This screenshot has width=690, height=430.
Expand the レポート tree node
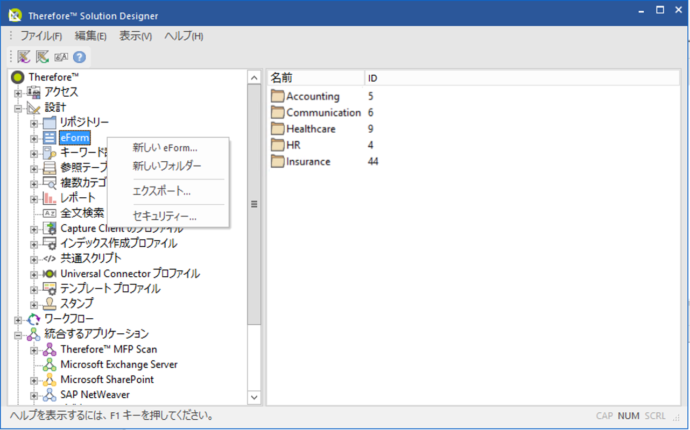coord(34,199)
